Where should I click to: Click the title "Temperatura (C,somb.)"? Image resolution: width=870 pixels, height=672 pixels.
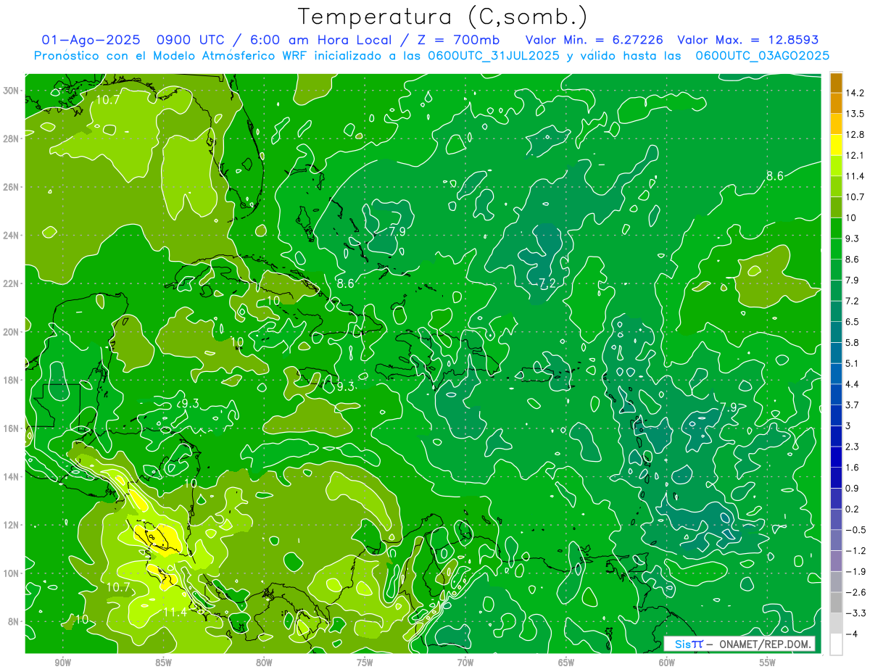tap(442, 17)
